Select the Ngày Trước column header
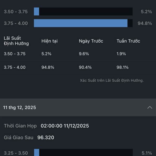The image size is (156, 156). point(91,41)
